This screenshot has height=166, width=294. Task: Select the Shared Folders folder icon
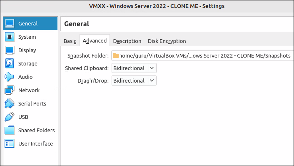(x=10, y=130)
